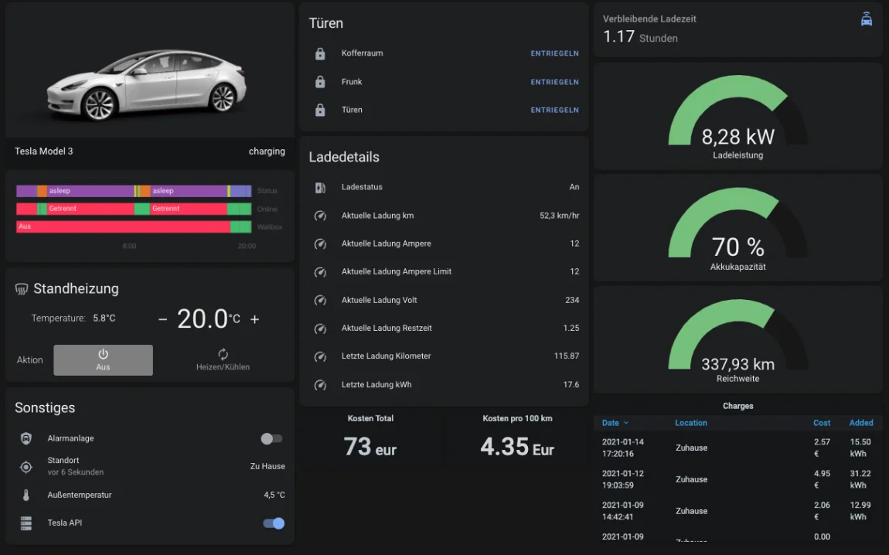Sort charges by the Date column arrow
This screenshot has width=889, height=555.
(626, 424)
